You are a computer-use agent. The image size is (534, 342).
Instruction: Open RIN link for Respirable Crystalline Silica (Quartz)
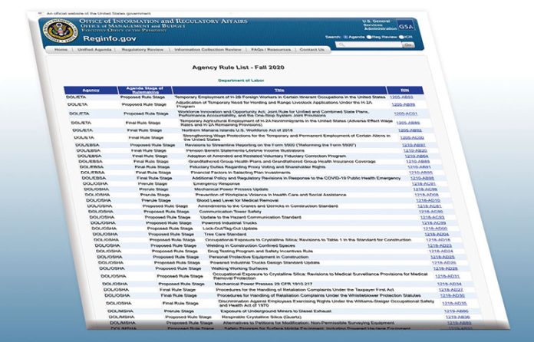click(x=458, y=317)
